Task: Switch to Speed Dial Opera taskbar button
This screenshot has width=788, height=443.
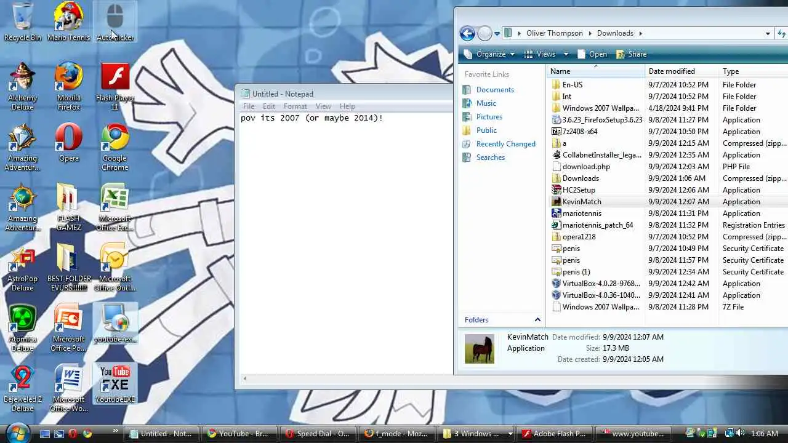Action: click(x=317, y=434)
